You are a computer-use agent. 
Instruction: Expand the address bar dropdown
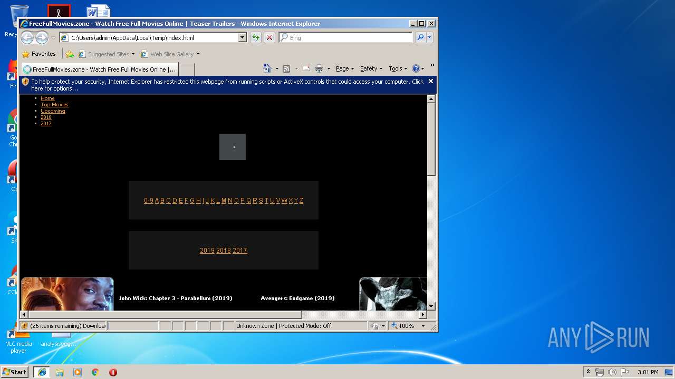point(243,37)
